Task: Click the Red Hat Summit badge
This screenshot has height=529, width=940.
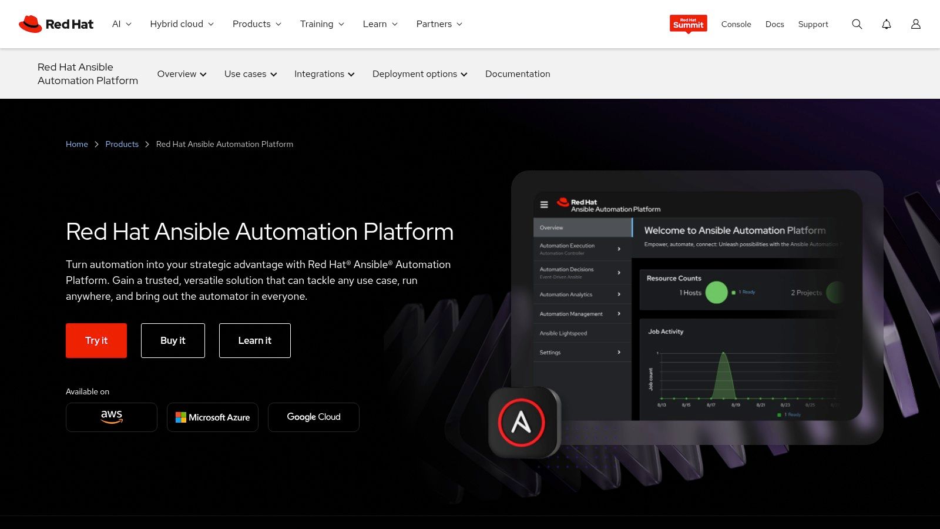Action: [689, 24]
